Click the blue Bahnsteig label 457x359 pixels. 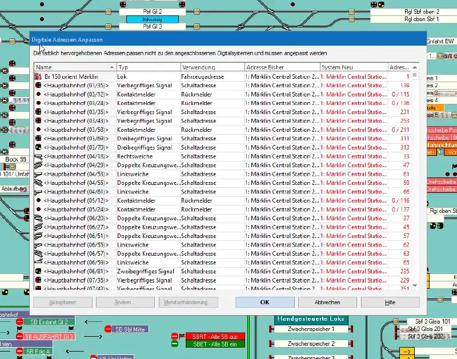point(152,19)
